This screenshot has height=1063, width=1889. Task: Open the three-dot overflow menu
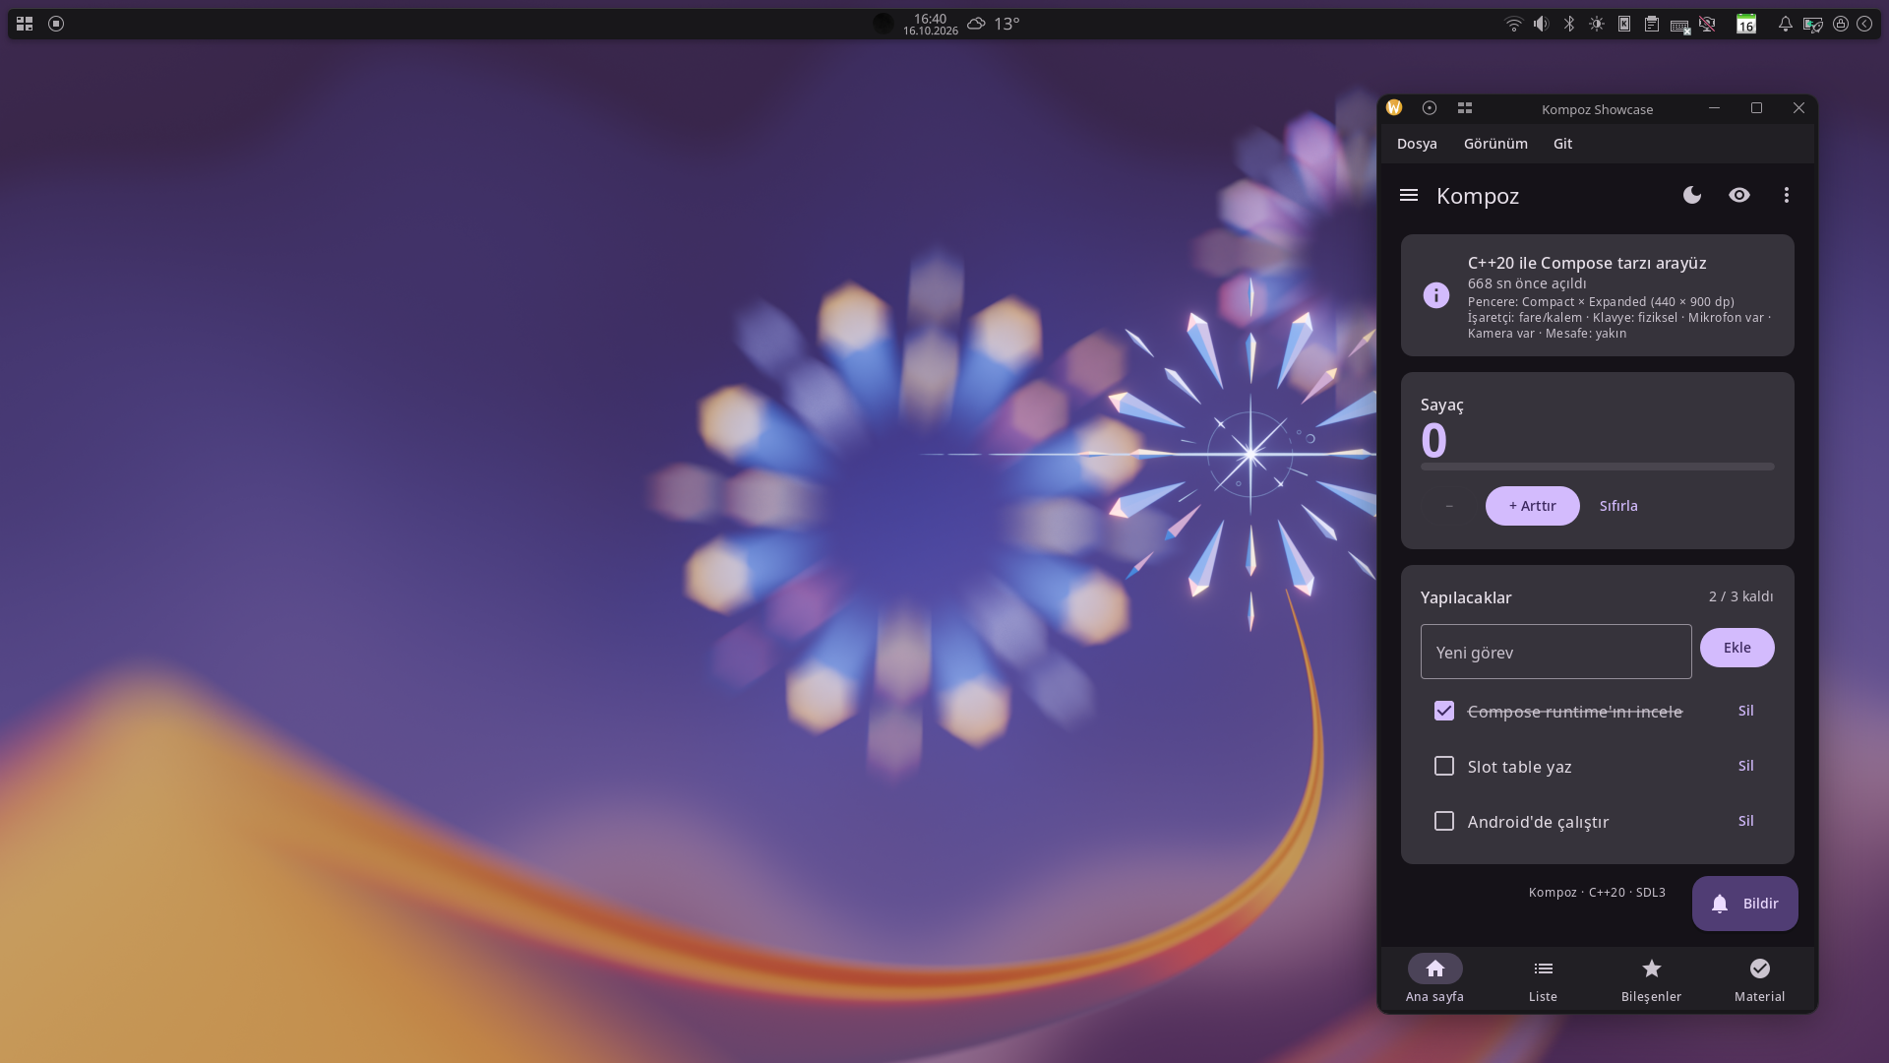[x=1787, y=195]
